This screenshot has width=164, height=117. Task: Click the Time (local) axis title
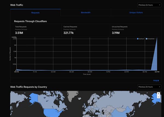87,74
